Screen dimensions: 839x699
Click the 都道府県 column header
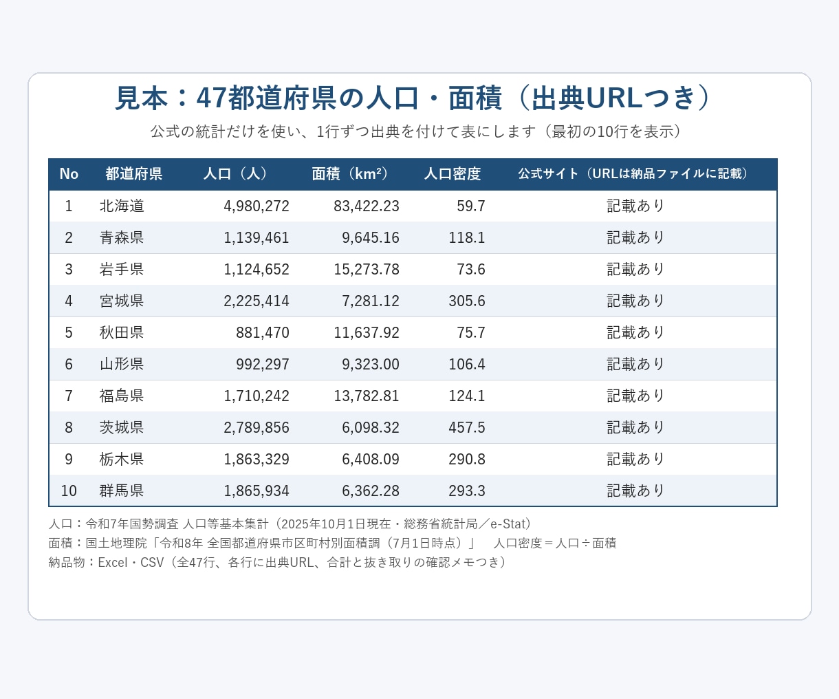134,174
